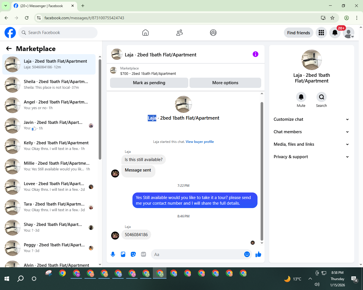Image resolution: width=363 pixels, height=290 pixels.
Task: Click the conversation list scrollbar
Action: (x=100, y=109)
